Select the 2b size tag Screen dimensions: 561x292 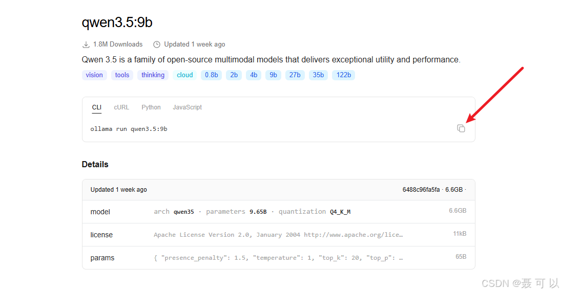tap(234, 75)
